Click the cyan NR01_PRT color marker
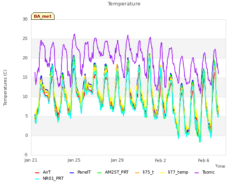 click(37, 179)
